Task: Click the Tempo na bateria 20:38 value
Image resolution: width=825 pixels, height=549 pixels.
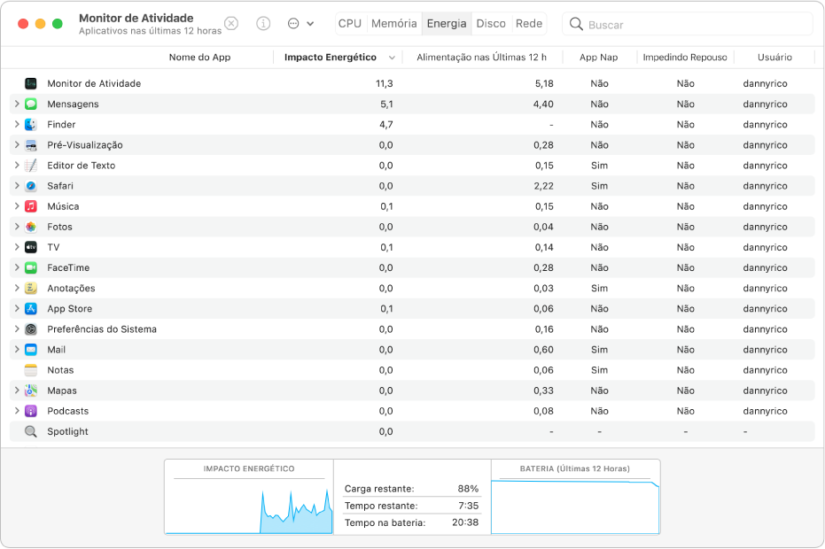Action: click(x=465, y=522)
